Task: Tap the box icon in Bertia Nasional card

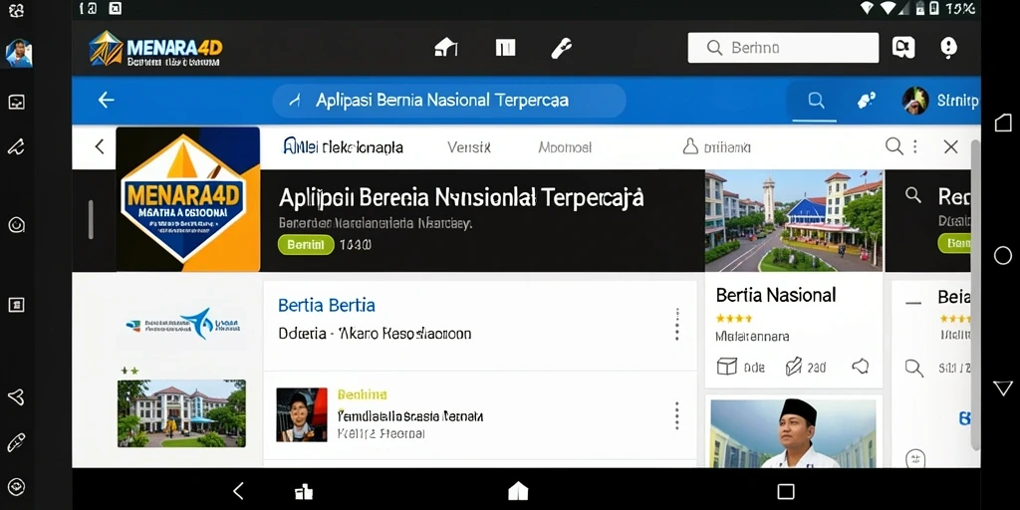Action: pyautogui.click(x=726, y=367)
